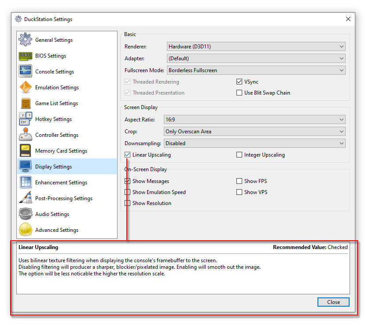Click the Advanced Settings hard hat icon
Image resolution: width=365 pixels, height=326 pixels.
(x=26, y=230)
